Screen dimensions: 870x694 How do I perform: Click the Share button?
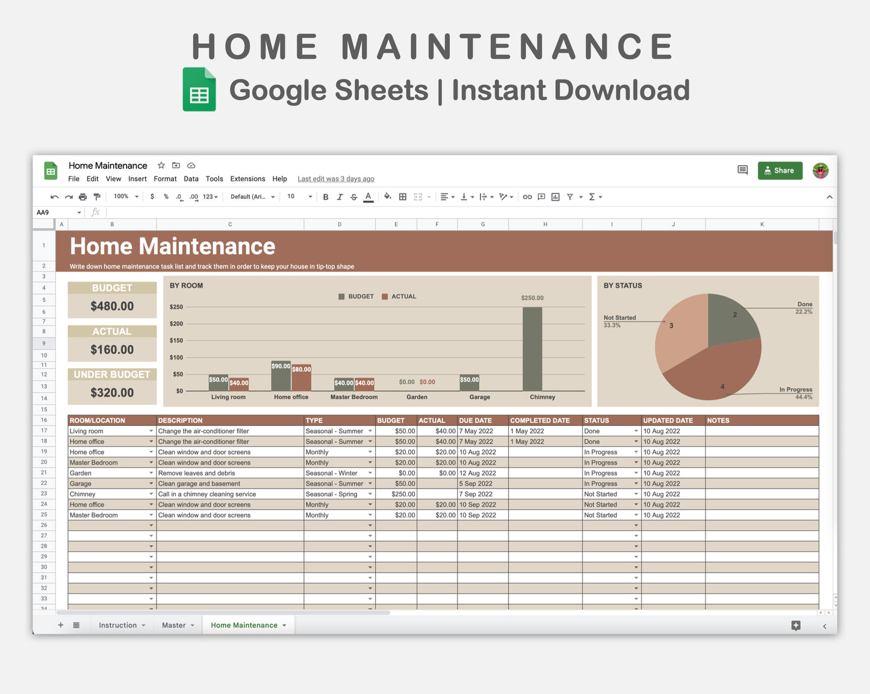[780, 170]
